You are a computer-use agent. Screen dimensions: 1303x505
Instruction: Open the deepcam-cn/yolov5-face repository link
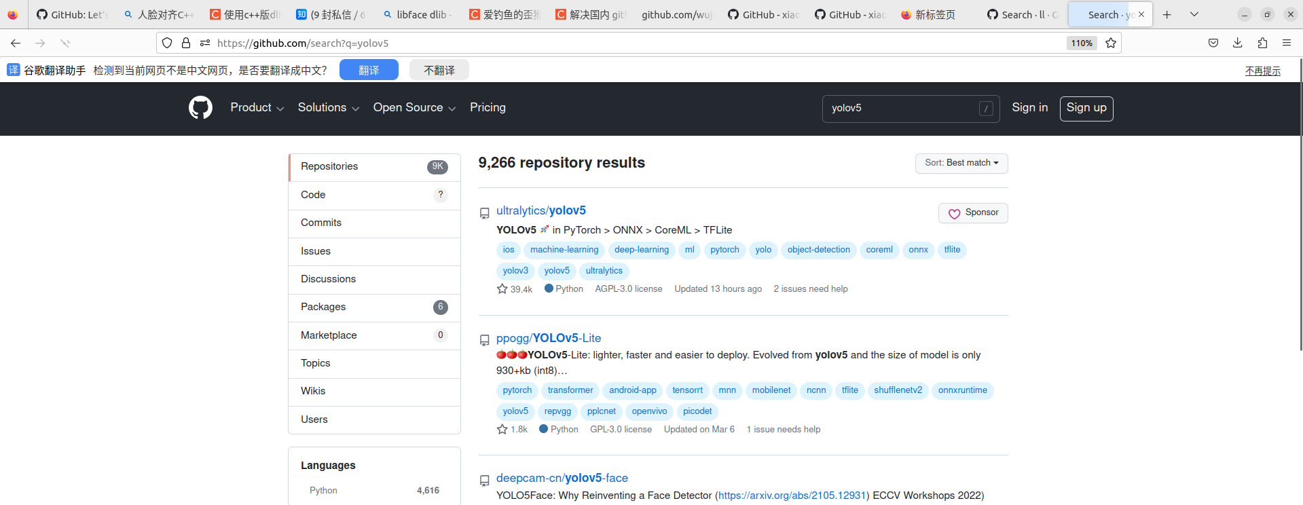point(562,479)
